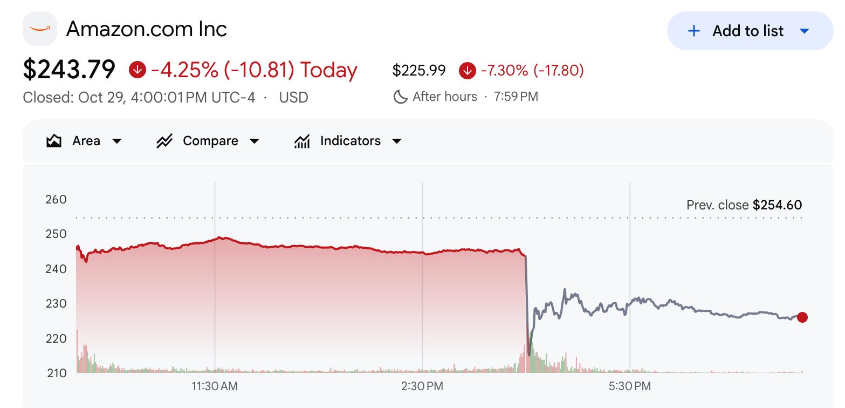Click the Add to list button
The width and height of the screenshot is (845, 408).
pyautogui.click(x=750, y=31)
